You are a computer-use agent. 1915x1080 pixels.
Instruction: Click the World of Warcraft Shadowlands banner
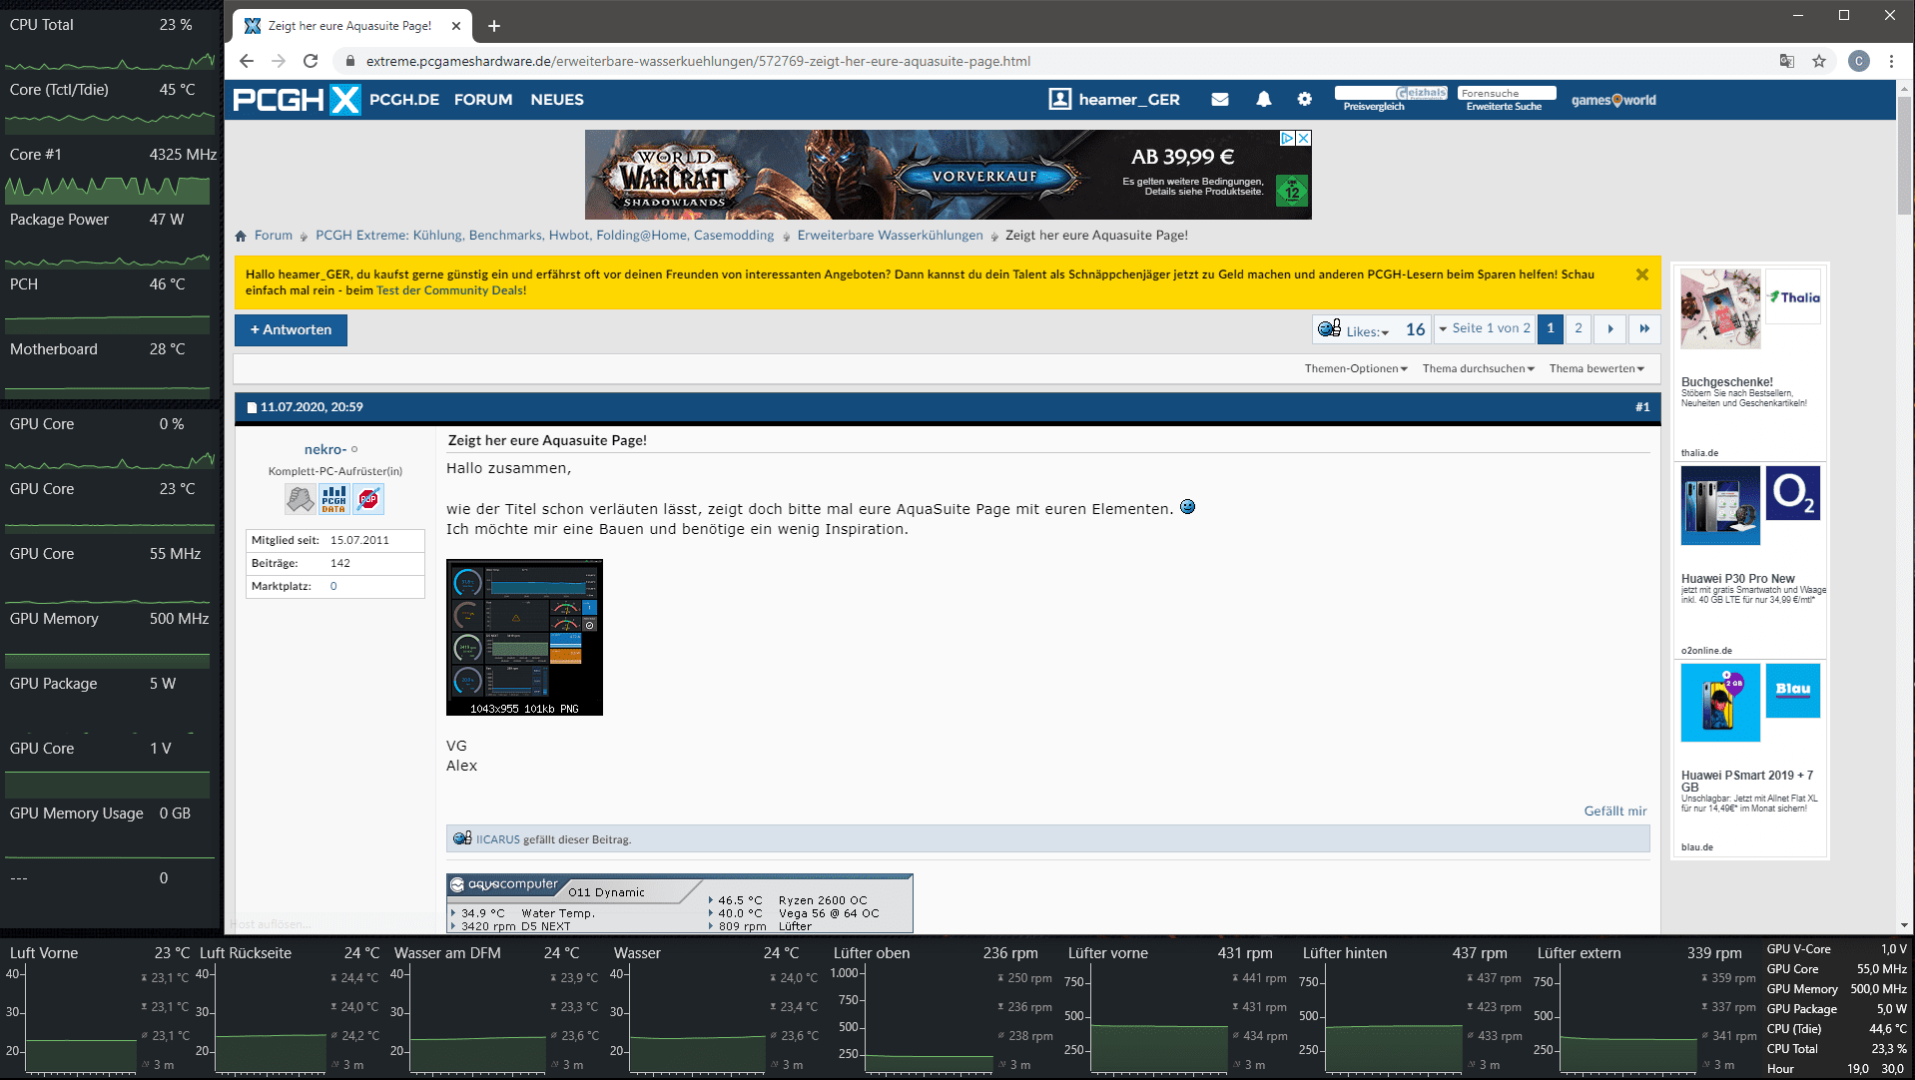point(948,175)
